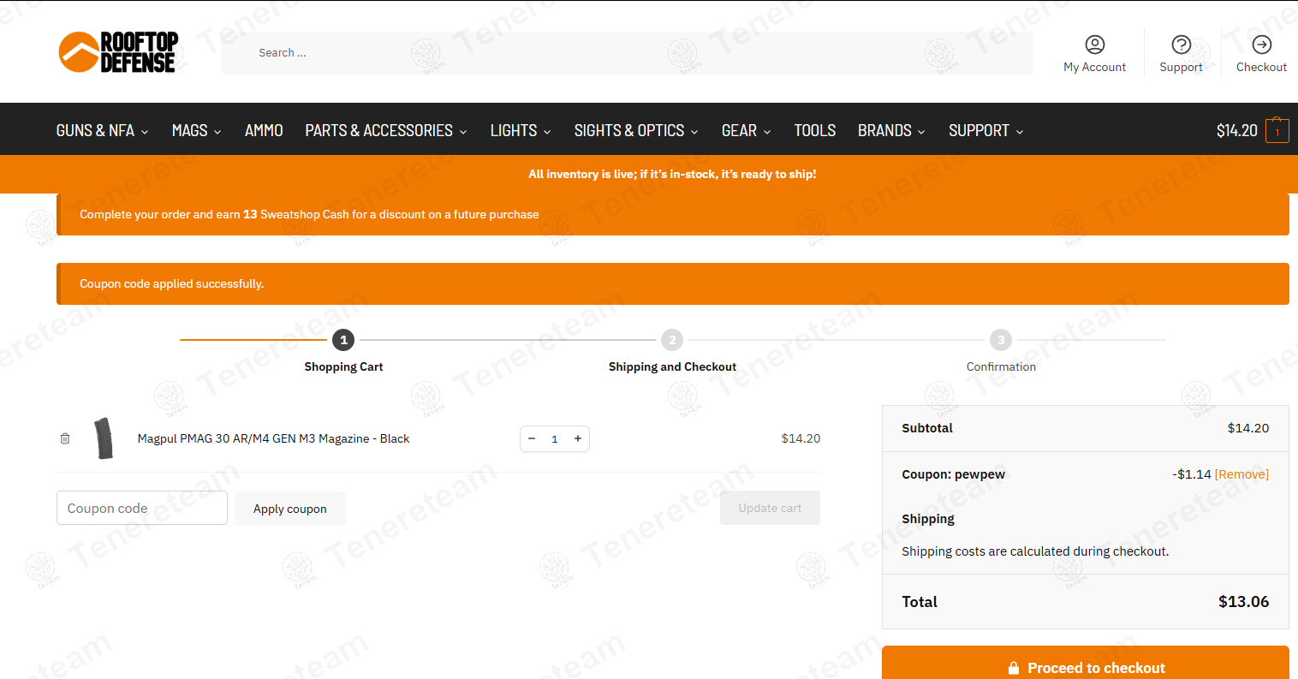Click into the Coupon code field
This screenshot has width=1298, height=679.
142,508
